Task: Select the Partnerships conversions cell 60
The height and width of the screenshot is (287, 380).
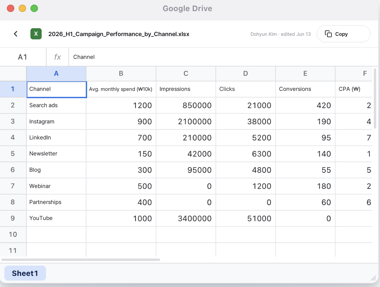Action: pyautogui.click(x=305, y=202)
